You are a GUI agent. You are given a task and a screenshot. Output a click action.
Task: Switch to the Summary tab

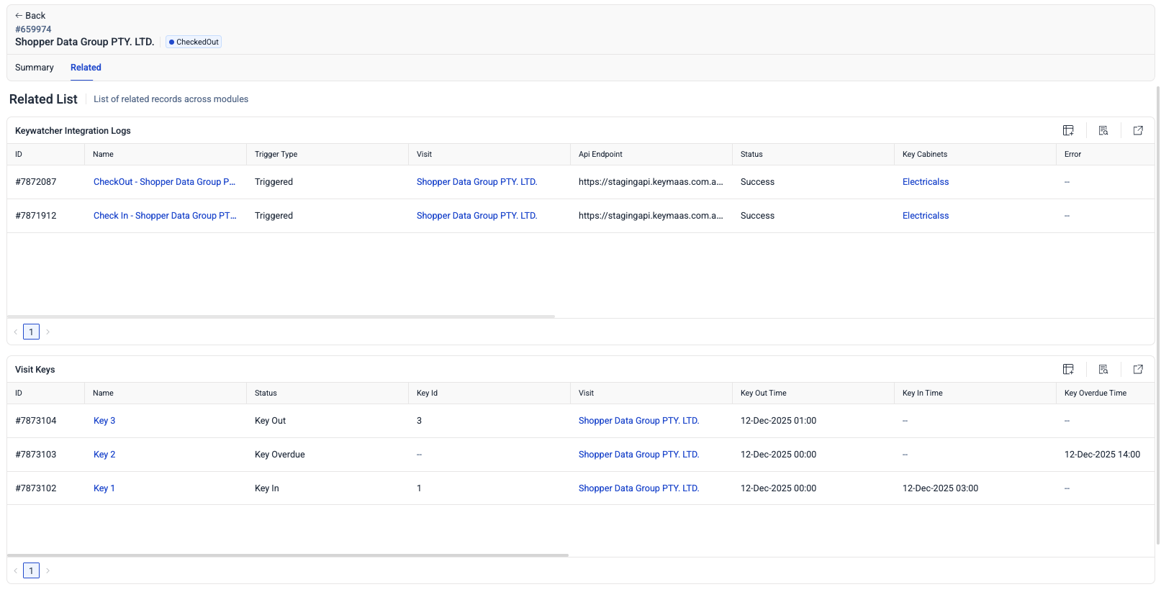tap(34, 68)
